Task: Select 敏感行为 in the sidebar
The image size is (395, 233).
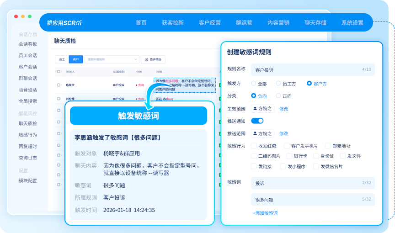Action: click(28, 135)
